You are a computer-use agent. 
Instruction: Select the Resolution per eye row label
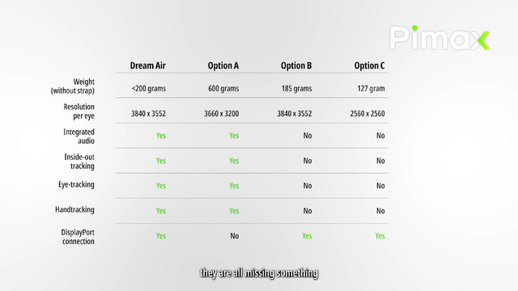click(x=79, y=112)
